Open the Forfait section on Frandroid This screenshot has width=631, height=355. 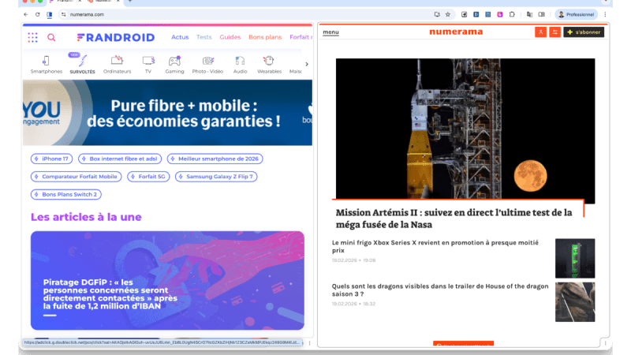[301, 37]
